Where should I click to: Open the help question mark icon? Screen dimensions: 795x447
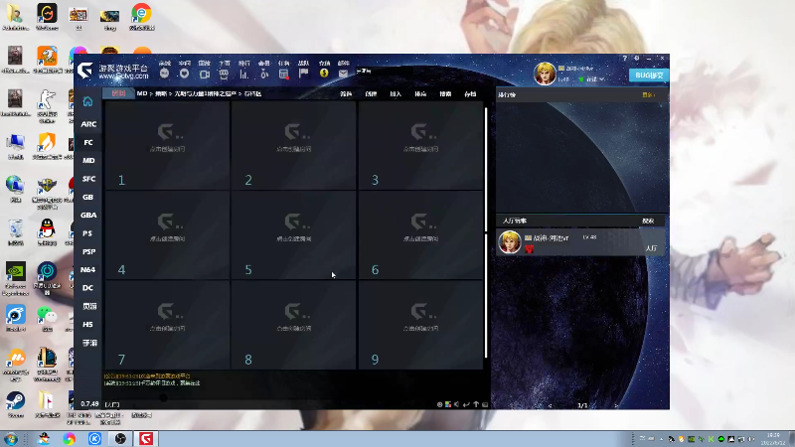625,59
